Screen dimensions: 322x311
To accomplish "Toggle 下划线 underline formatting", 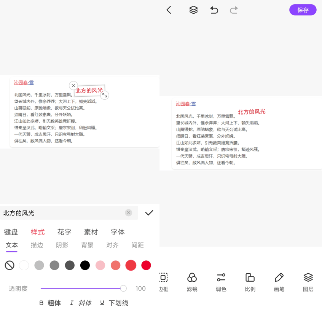I will click(x=114, y=303).
